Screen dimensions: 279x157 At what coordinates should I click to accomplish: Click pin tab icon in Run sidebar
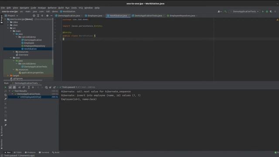point(6,125)
